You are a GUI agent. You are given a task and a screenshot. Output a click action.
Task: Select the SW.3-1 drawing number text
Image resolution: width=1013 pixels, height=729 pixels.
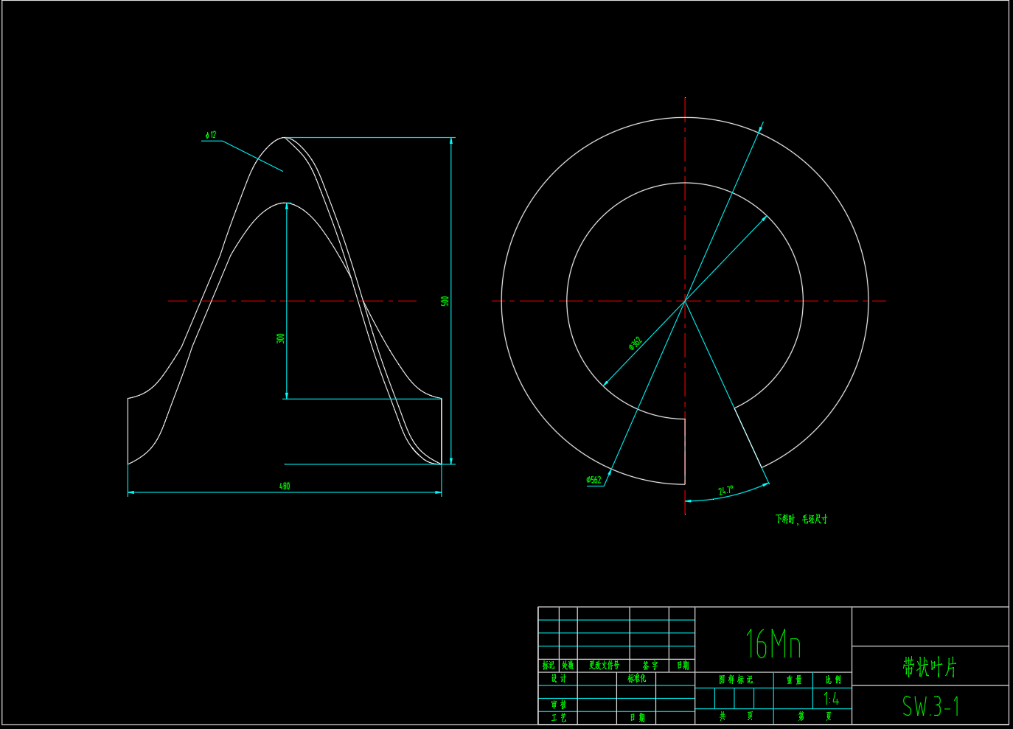click(930, 706)
